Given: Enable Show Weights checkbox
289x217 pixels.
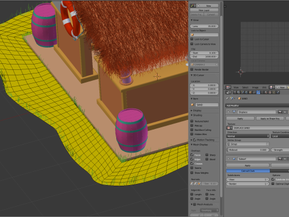Looking at the screenshot, I should click(x=191, y=172).
